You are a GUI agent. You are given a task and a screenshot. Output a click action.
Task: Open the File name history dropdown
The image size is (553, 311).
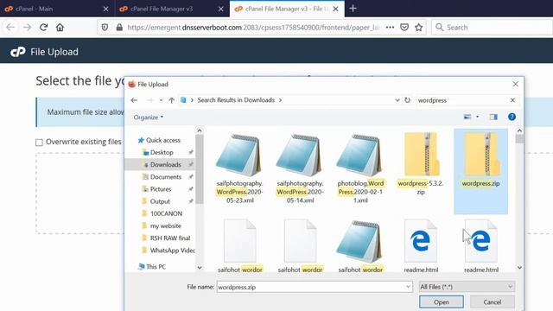408,287
